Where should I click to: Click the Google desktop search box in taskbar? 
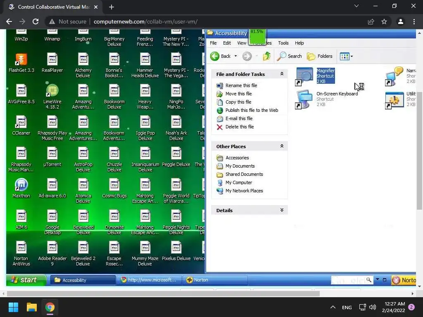pos(349,280)
